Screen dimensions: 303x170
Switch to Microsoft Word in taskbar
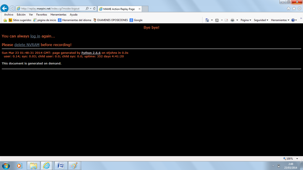pyautogui.click(x=61, y=166)
